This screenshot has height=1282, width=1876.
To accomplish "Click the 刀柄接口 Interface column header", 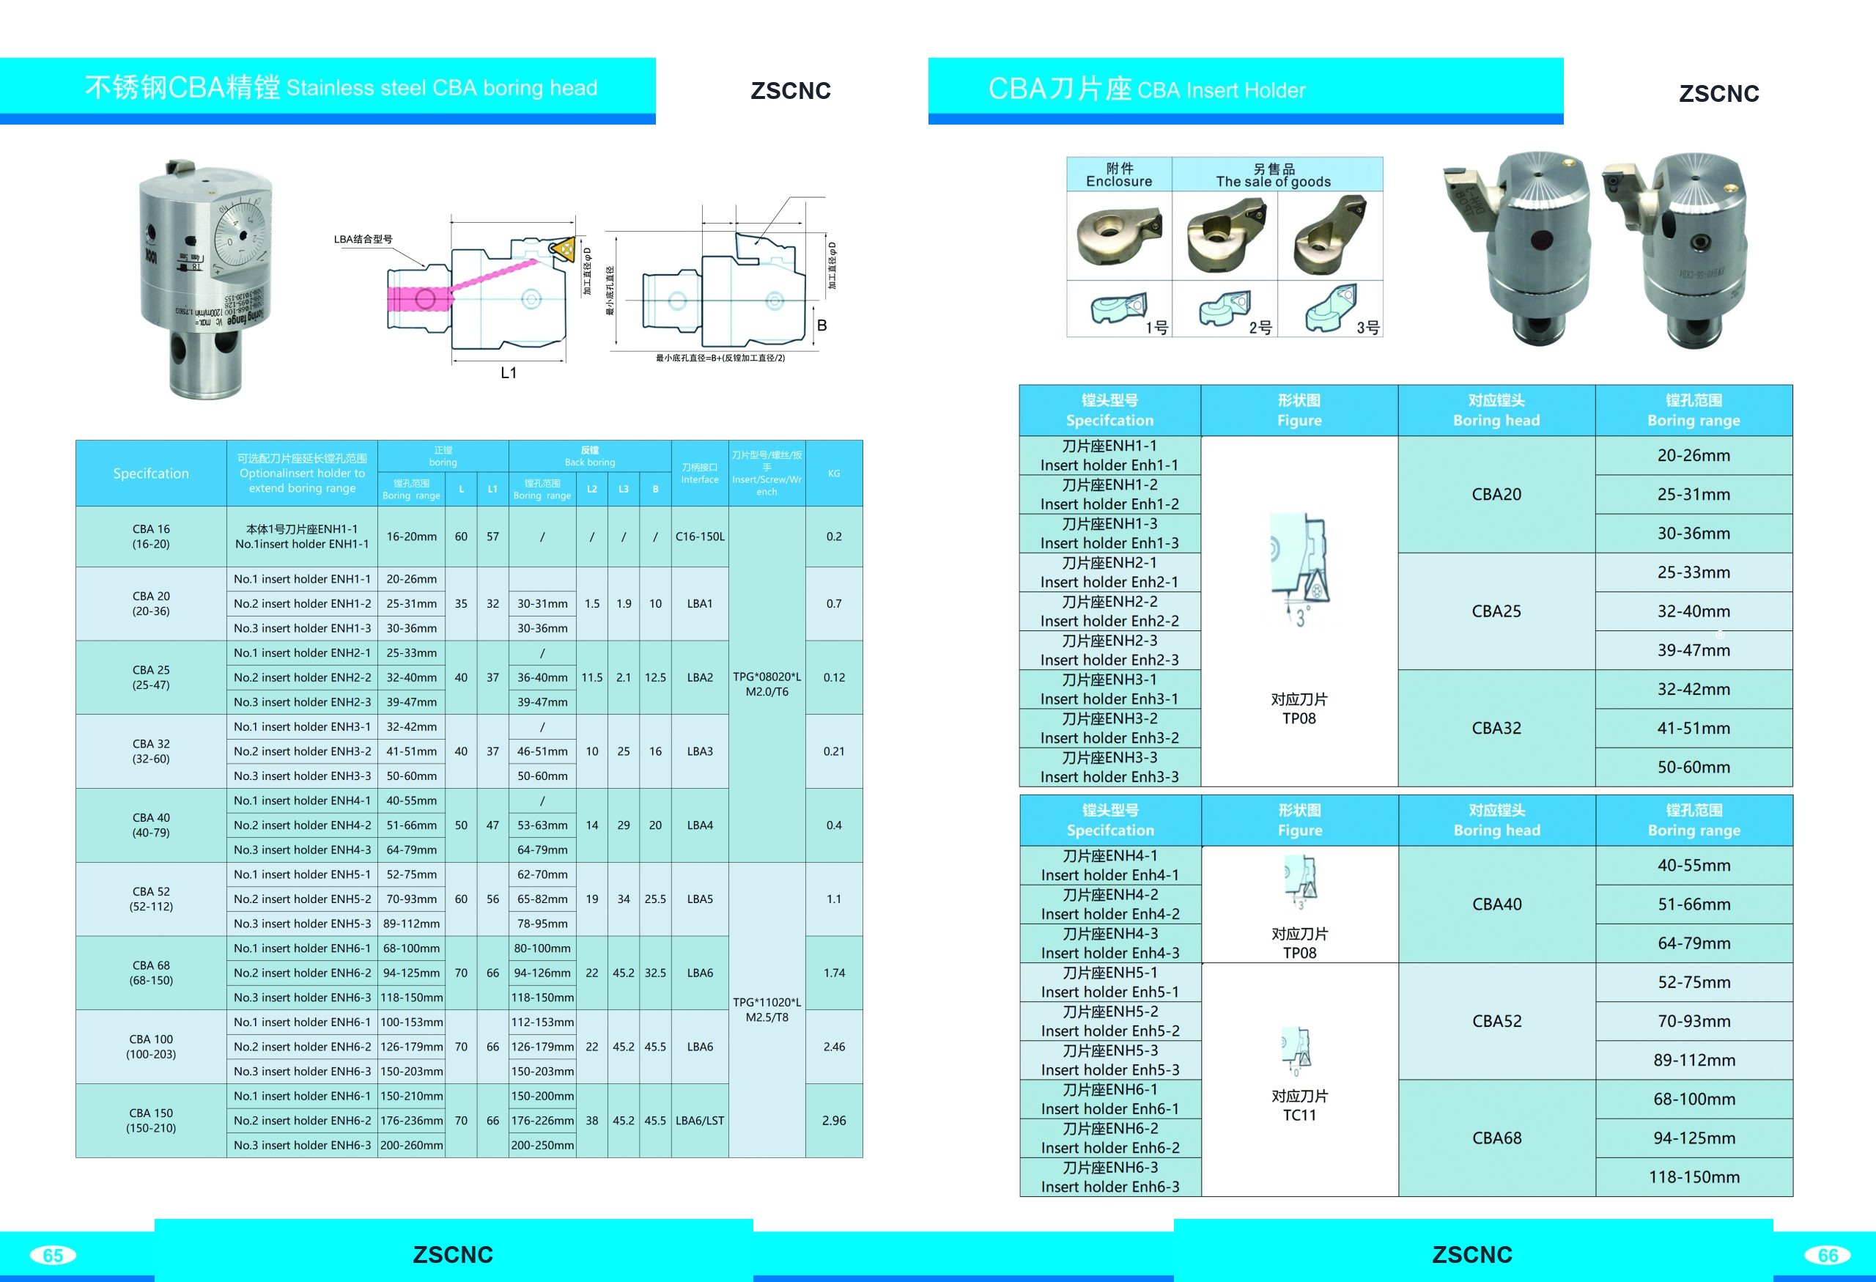I will pyautogui.click(x=700, y=473).
